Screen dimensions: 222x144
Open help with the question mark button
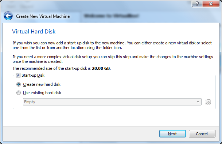pyautogui.click(x=197, y=4)
